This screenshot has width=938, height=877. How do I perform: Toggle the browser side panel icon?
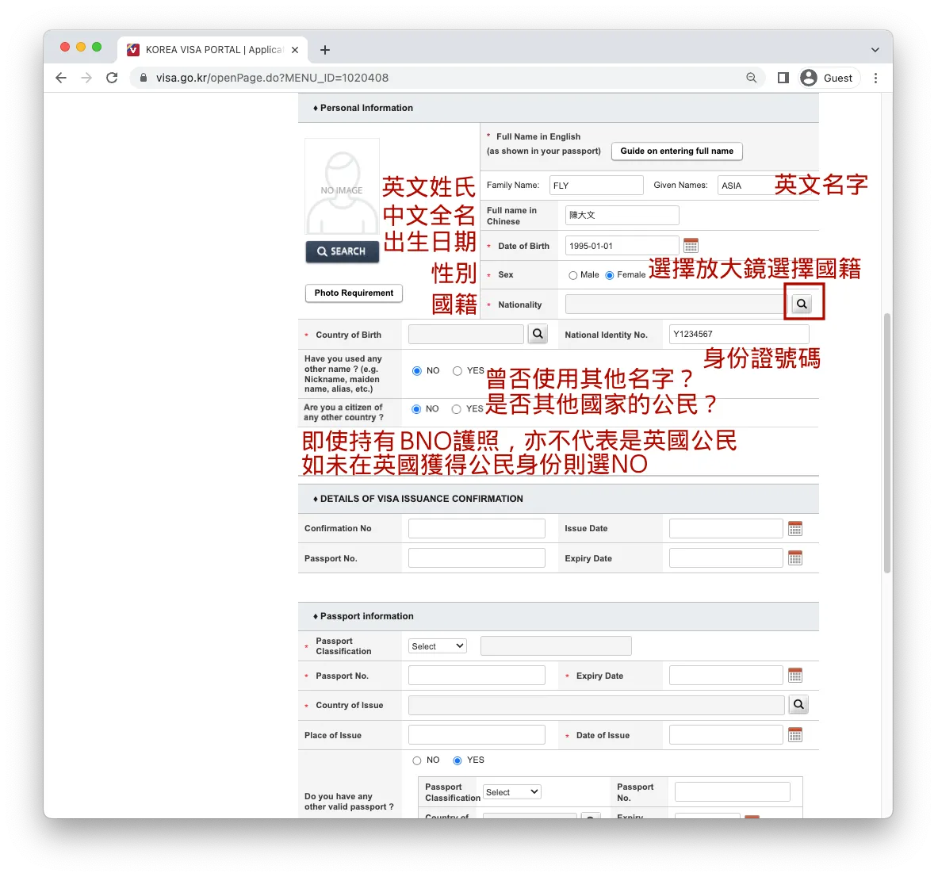783,78
